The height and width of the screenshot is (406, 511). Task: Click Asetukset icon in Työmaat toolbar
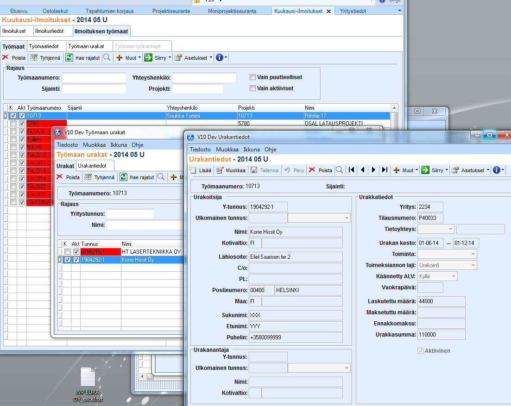[178, 57]
